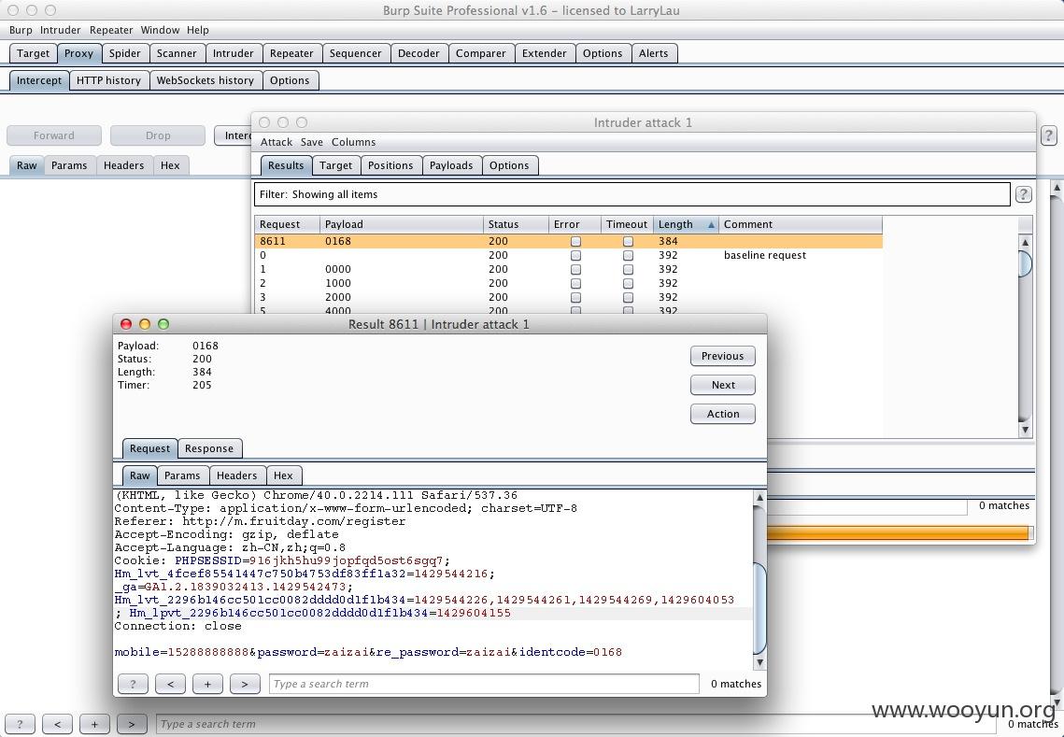The image size is (1064, 737).
Task: Open the Burp menu
Action: (x=21, y=30)
